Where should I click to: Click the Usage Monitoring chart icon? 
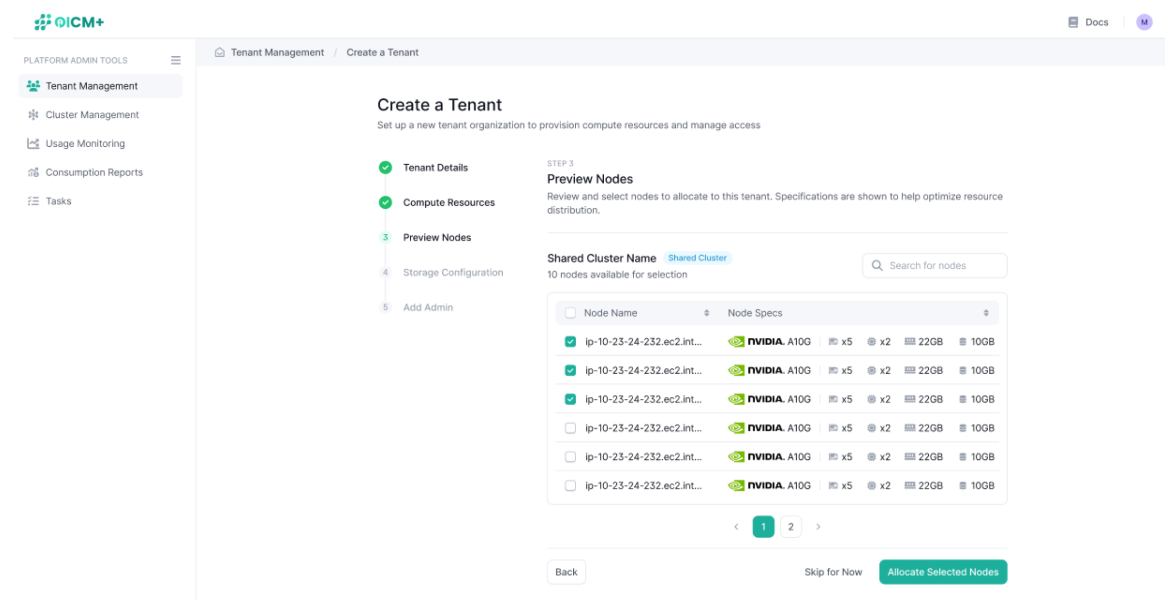(33, 144)
